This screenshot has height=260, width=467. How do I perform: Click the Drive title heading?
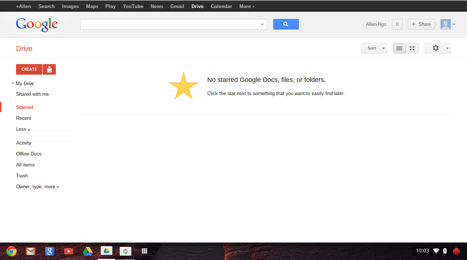point(24,48)
